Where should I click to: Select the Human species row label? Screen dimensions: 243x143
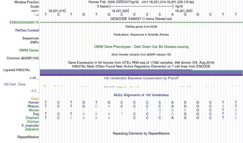point(34,102)
